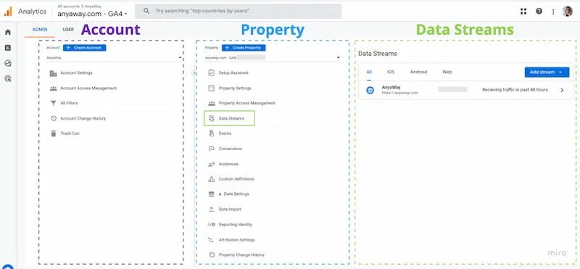580x269 pixels.
Task: Open the Advertising sidebar icon
Action: point(8,78)
